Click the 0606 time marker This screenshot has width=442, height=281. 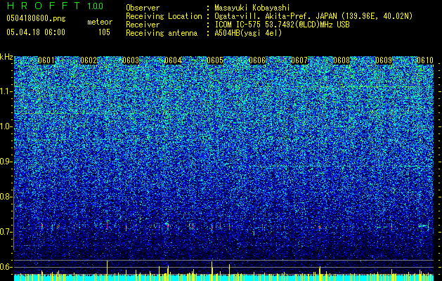point(257,60)
